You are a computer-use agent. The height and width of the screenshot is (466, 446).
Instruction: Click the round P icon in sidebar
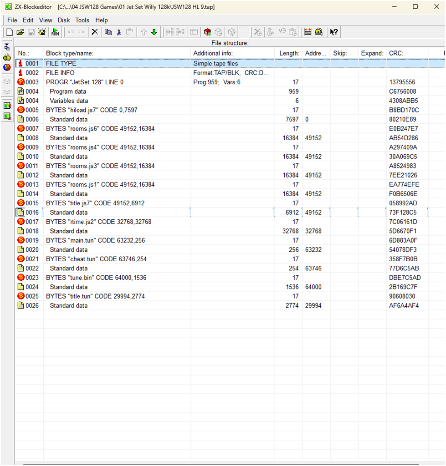[7, 67]
